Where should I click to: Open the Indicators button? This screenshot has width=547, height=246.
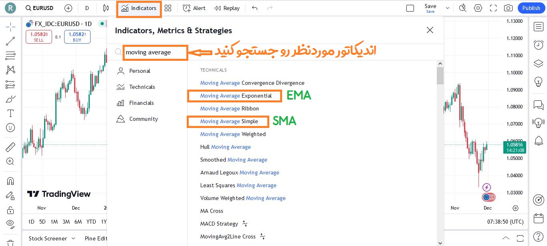pos(139,8)
